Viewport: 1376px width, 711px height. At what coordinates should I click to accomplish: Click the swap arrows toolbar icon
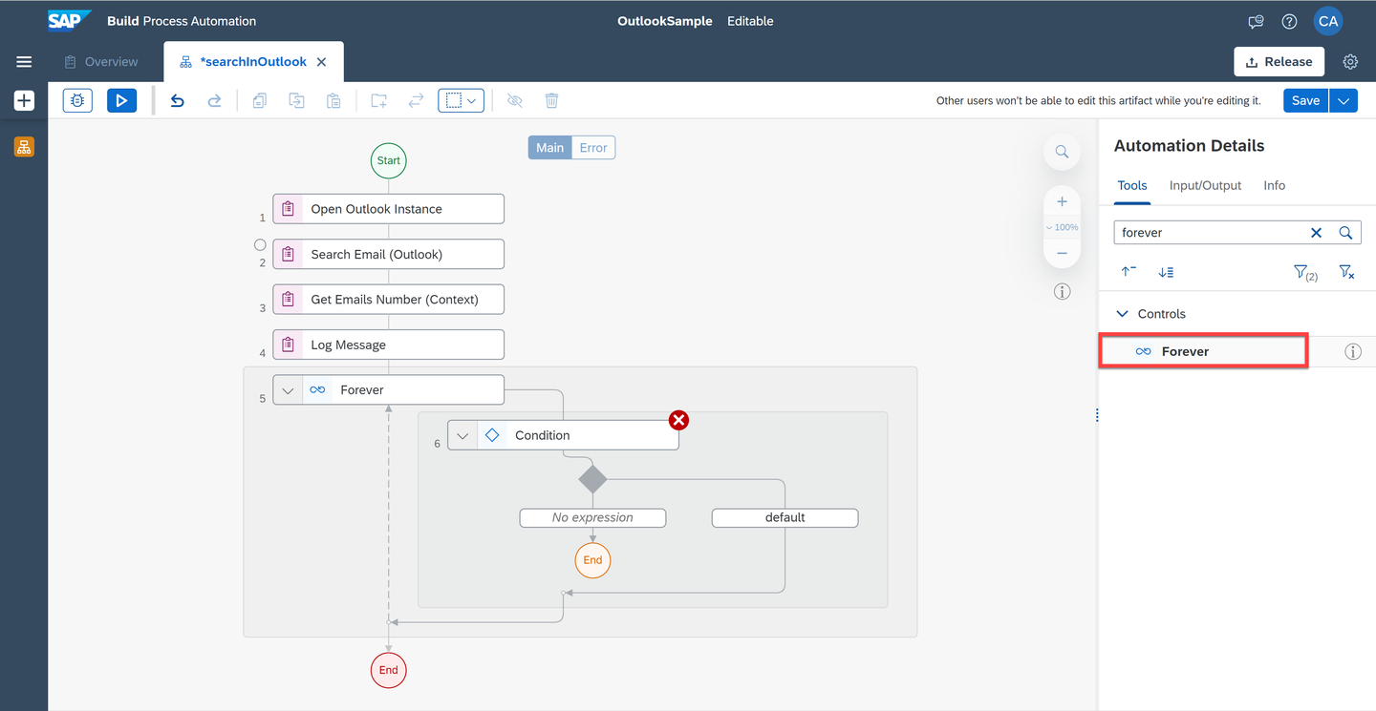click(416, 100)
